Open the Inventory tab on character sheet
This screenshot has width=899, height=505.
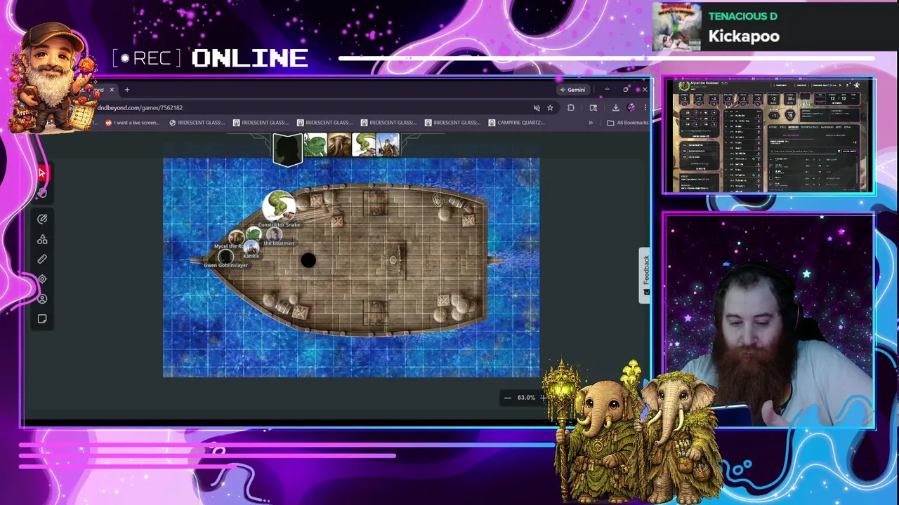coord(793,127)
